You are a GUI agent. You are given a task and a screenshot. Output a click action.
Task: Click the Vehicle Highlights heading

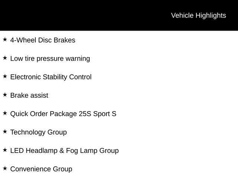[199, 16]
